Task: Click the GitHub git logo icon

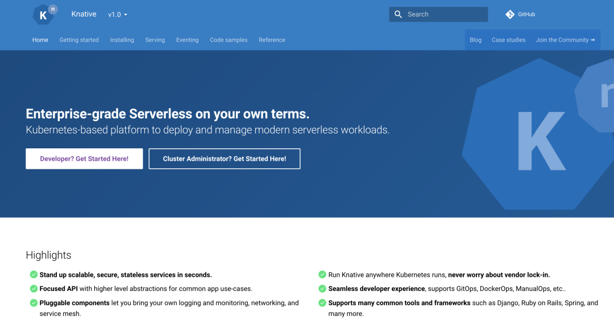Action: (510, 14)
